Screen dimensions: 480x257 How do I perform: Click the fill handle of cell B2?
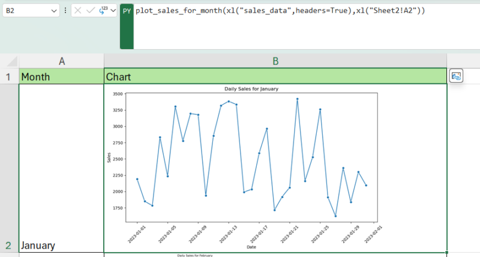coord(446,252)
